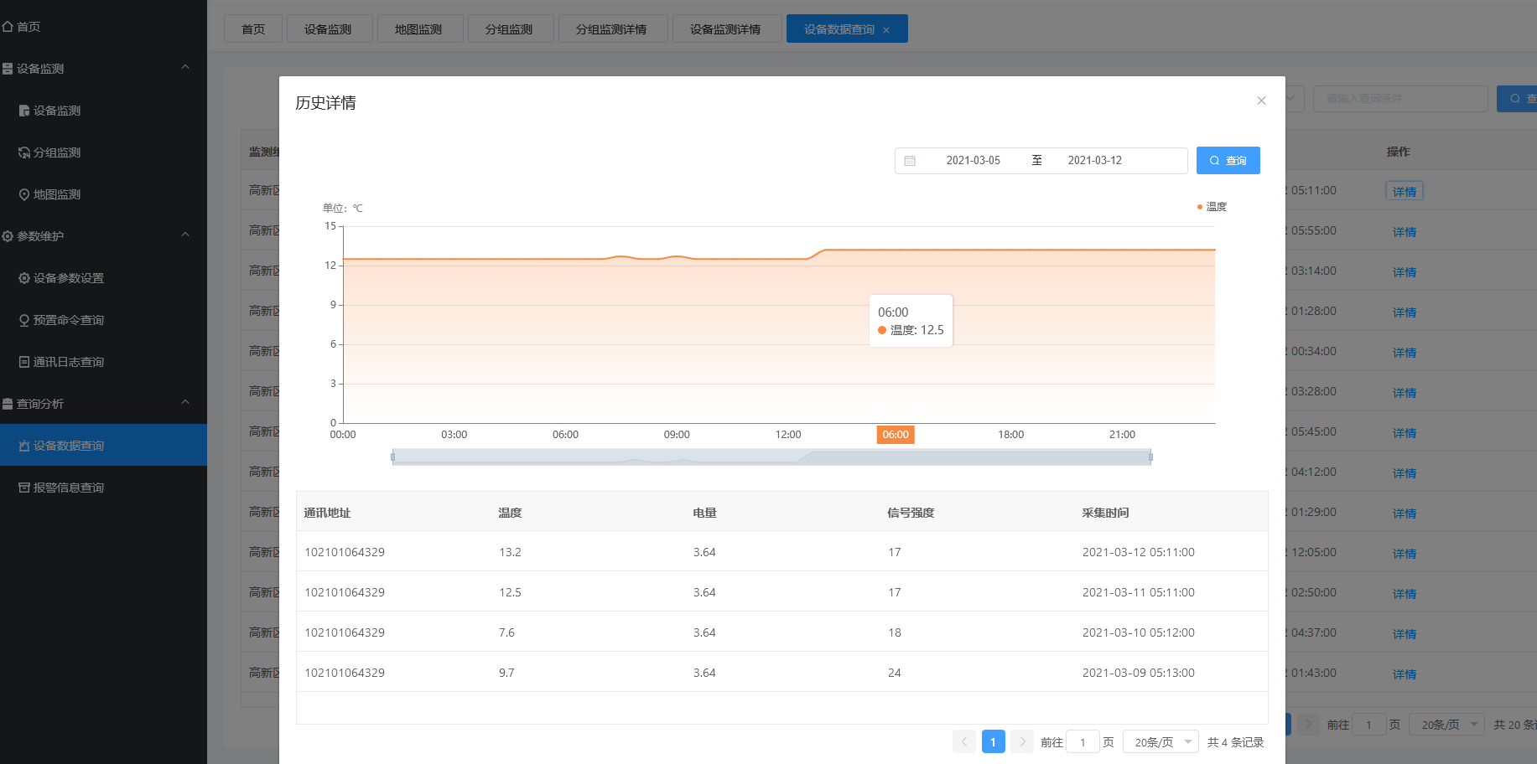
Task: Click the calendar icon in date range
Action: click(x=910, y=161)
